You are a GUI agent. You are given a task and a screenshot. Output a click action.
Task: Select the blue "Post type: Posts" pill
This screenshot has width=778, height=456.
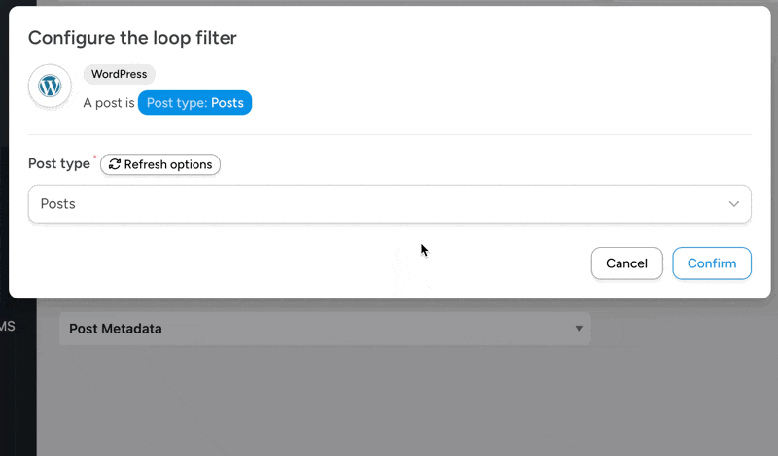coord(194,103)
